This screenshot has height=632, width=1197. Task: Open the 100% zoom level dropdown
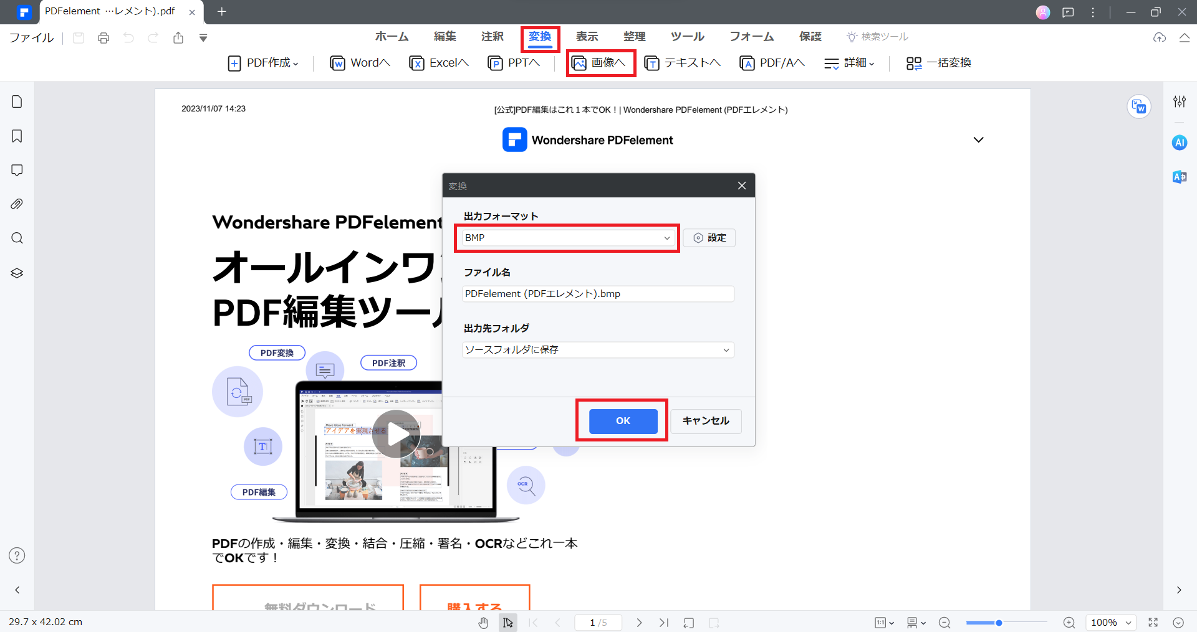tap(1111, 623)
